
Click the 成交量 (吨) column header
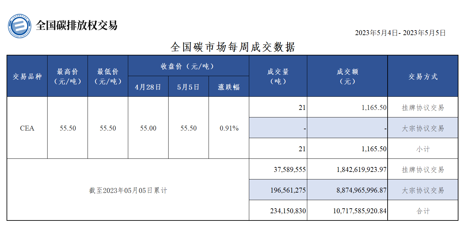coord(278,76)
